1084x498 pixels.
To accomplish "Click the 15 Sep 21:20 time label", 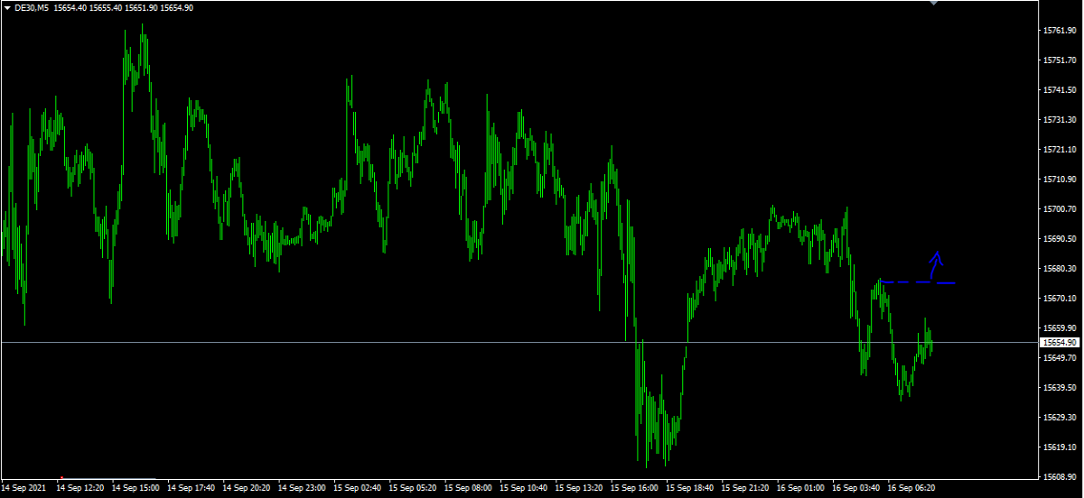I will [745, 488].
